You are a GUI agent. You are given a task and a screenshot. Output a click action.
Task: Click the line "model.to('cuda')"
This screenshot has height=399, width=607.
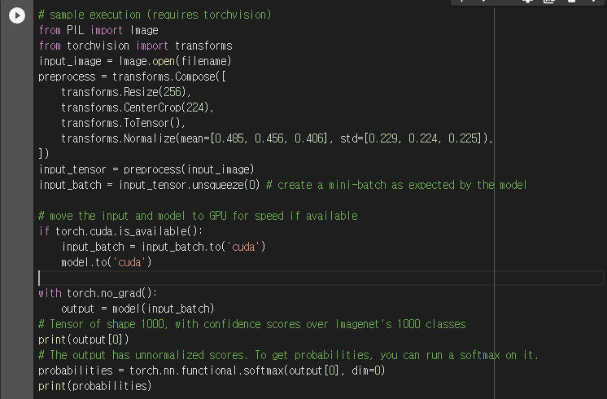[107, 262]
